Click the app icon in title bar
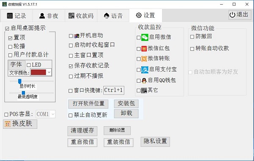254x161 pixels. tap(4, 4)
